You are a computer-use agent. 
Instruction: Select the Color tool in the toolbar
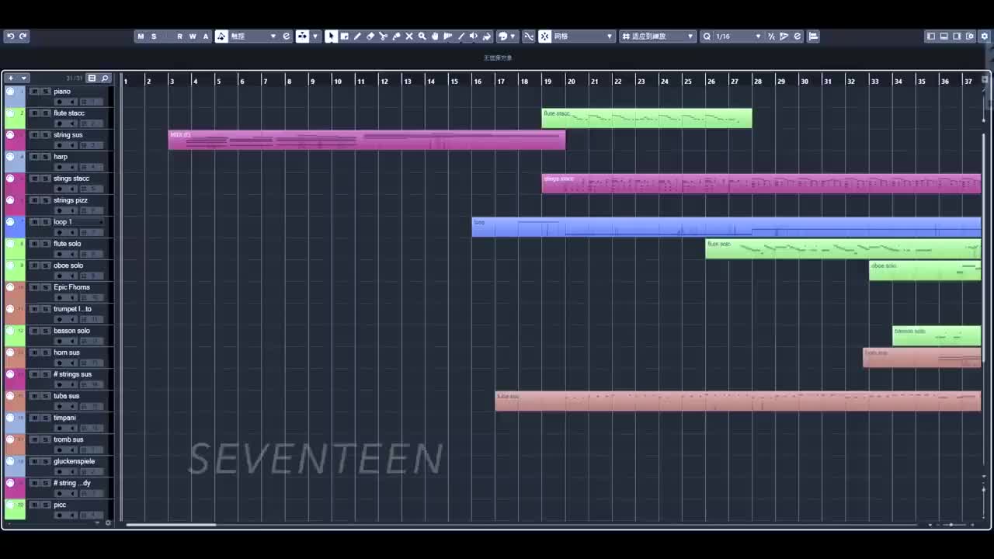487,36
